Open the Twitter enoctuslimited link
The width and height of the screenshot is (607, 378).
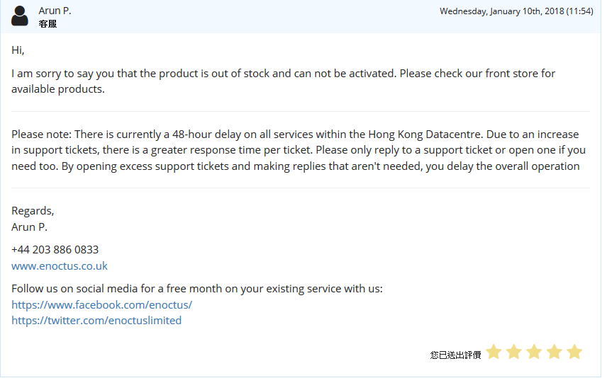pos(96,321)
